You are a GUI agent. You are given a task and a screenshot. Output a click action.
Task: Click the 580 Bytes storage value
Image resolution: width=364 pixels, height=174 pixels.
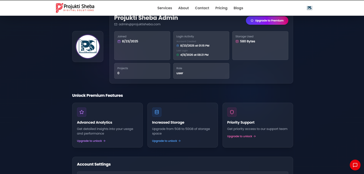[248, 42]
